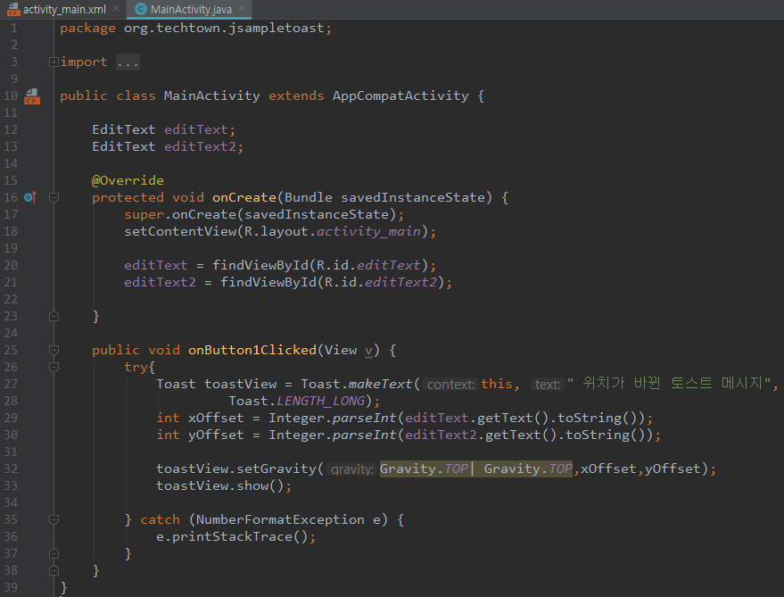
Task: Click e.printStackTrace() call
Action: [x=233, y=536]
